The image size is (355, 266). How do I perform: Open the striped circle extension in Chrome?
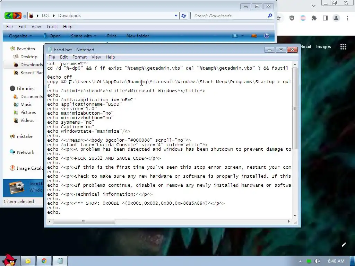pos(303,18)
